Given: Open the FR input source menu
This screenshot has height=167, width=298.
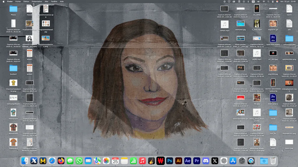Looking at the screenshot, I should point(253,1).
